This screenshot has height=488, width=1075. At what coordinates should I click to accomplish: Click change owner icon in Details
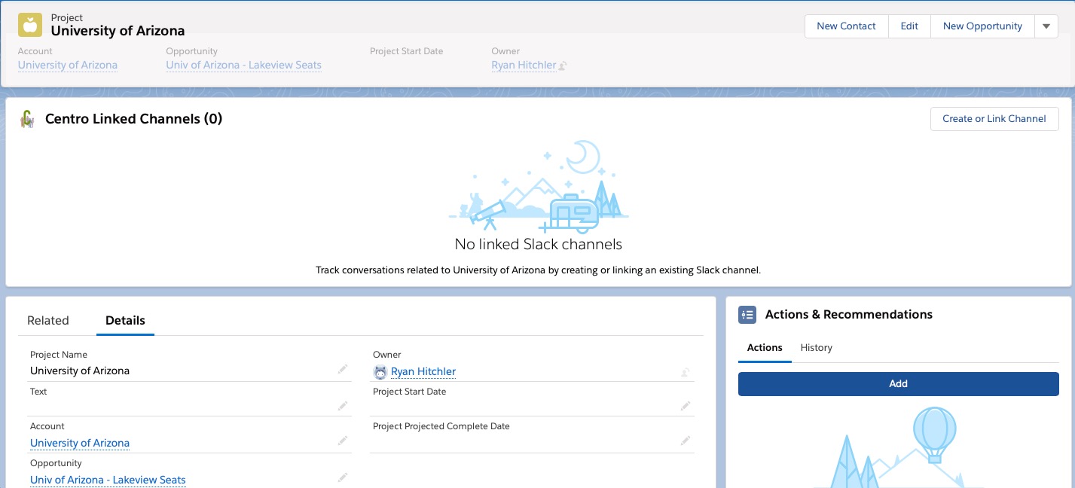tap(686, 371)
